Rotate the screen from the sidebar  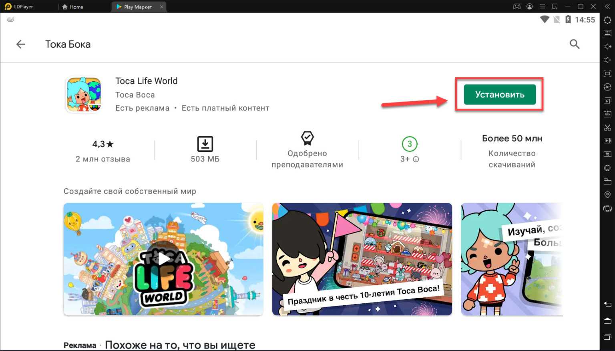point(607,208)
